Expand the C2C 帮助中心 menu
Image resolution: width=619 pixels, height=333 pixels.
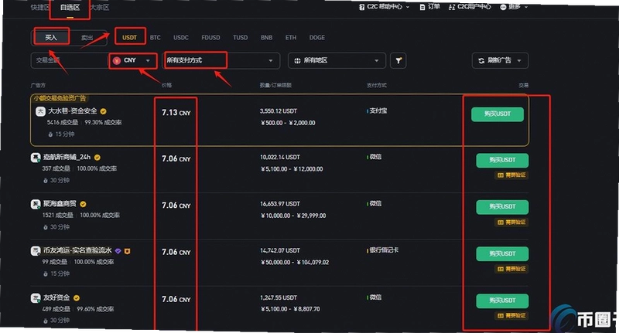[x=408, y=7]
